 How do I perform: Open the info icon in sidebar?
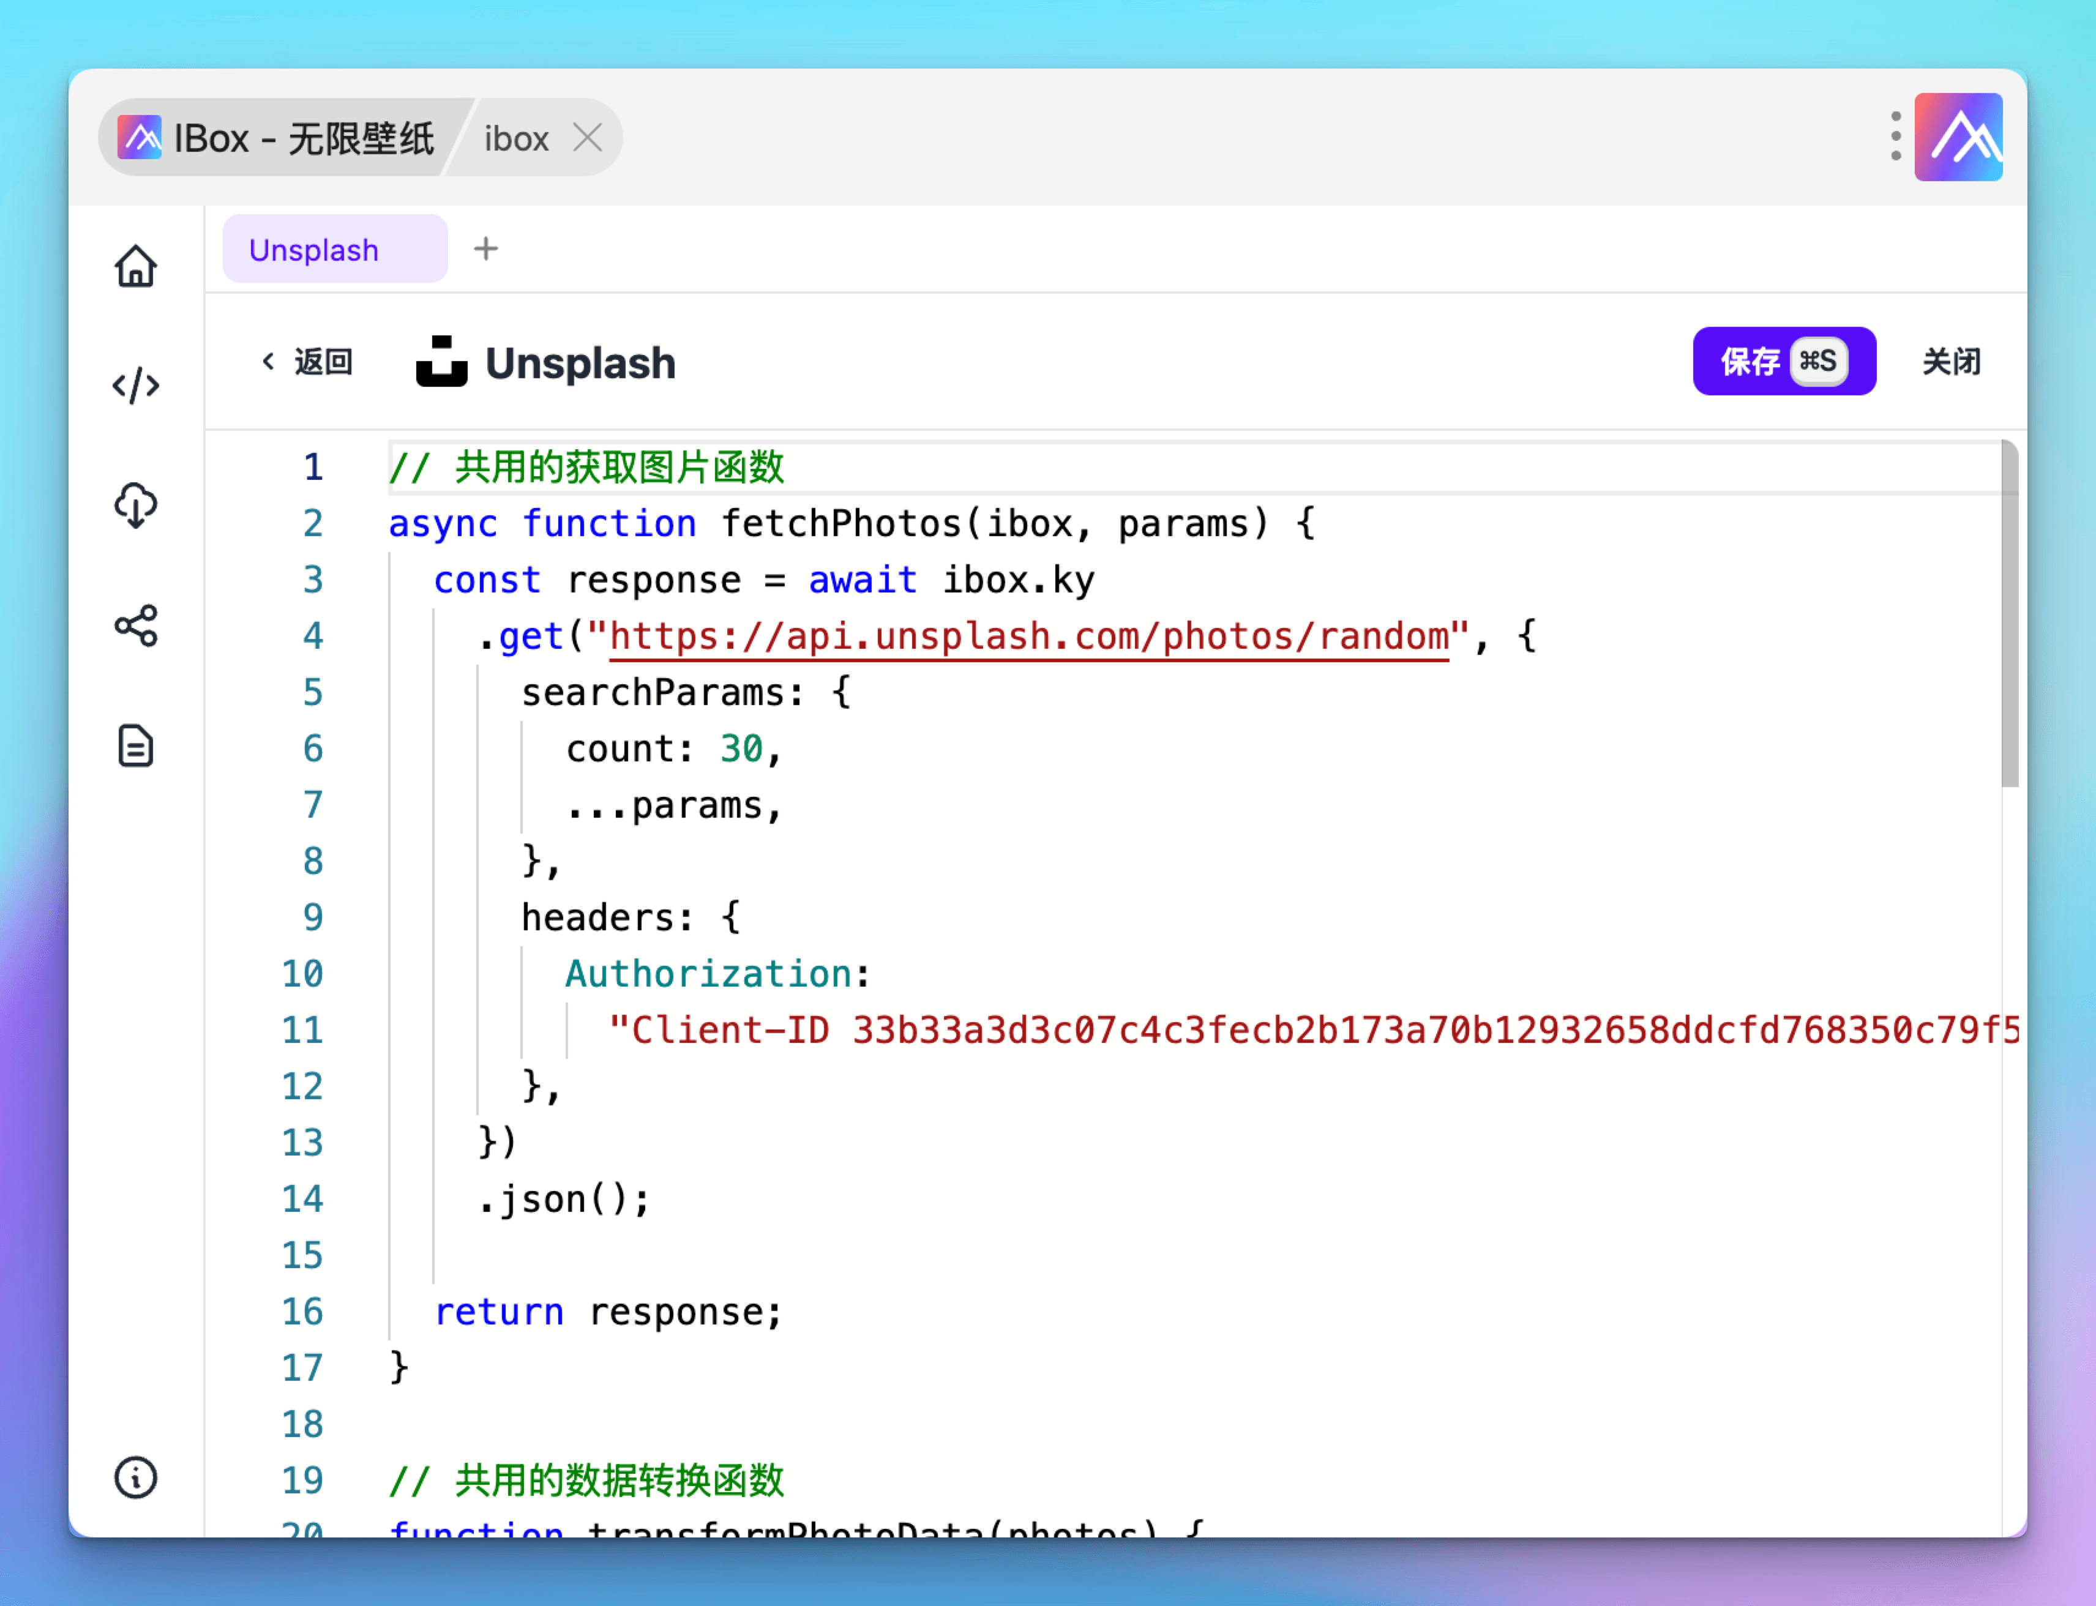click(x=136, y=1478)
